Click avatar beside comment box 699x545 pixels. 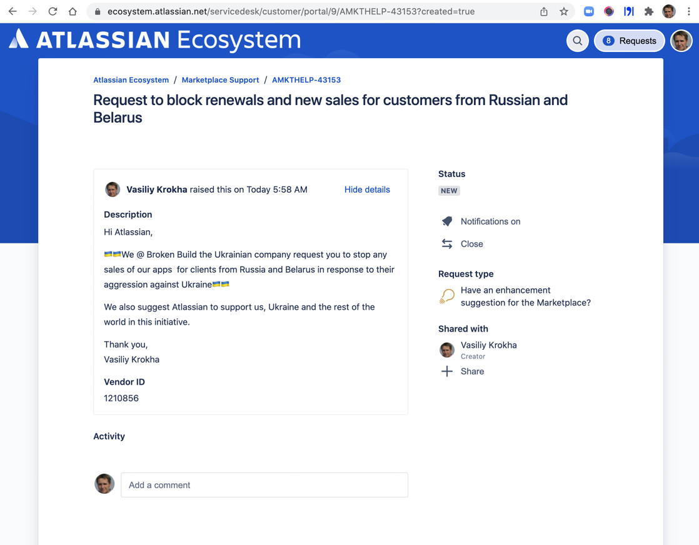pyautogui.click(x=104, y=484)
